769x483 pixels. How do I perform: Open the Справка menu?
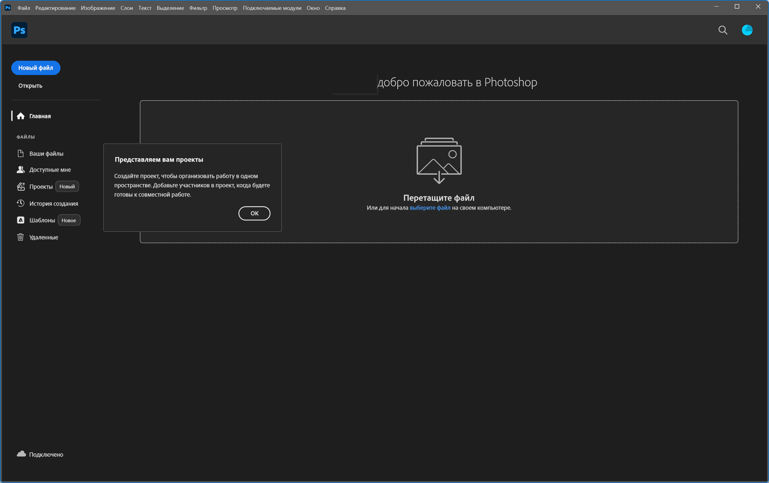pyautogui.click(x=335, y=8)
